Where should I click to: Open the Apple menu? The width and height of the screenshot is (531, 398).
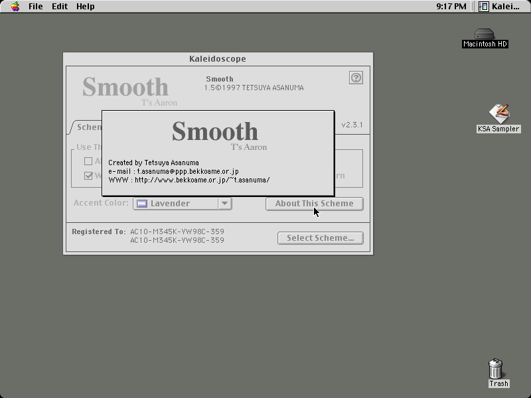point(15,7)
